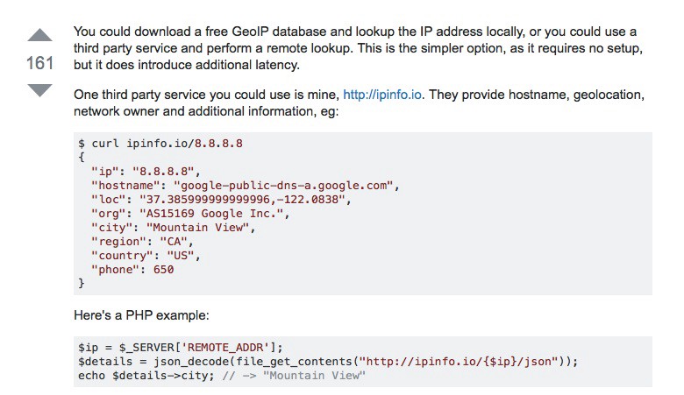Click the "Here's a PHP example:" text
684x395 pixels.
[141, 315]
